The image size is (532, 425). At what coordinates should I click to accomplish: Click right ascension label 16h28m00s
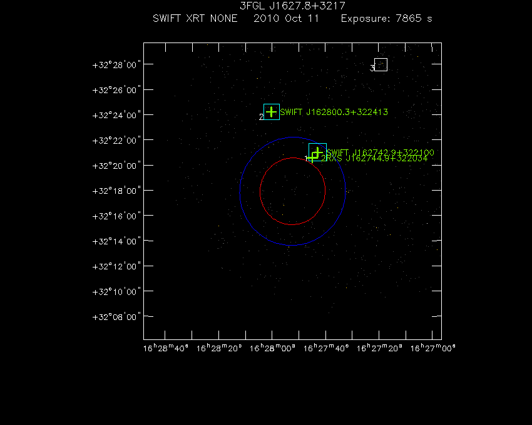point(272,348)
